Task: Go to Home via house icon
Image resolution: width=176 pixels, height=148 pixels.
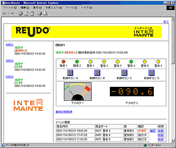Action: 32,14
